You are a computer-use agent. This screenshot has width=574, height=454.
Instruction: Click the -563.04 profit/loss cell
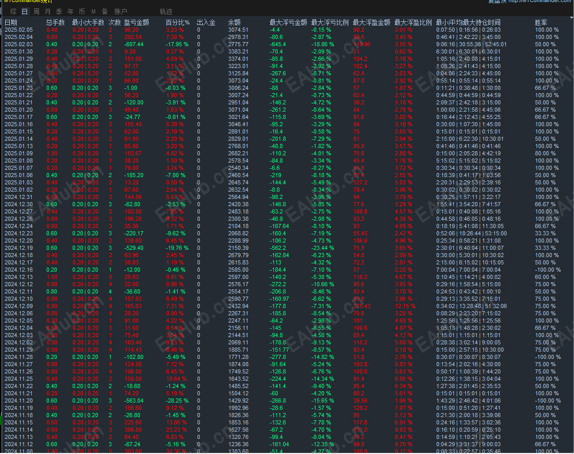(134, 401)
